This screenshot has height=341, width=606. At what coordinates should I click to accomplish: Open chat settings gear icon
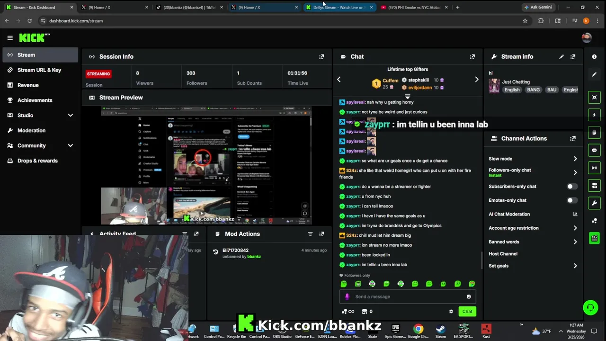point(451,311)
